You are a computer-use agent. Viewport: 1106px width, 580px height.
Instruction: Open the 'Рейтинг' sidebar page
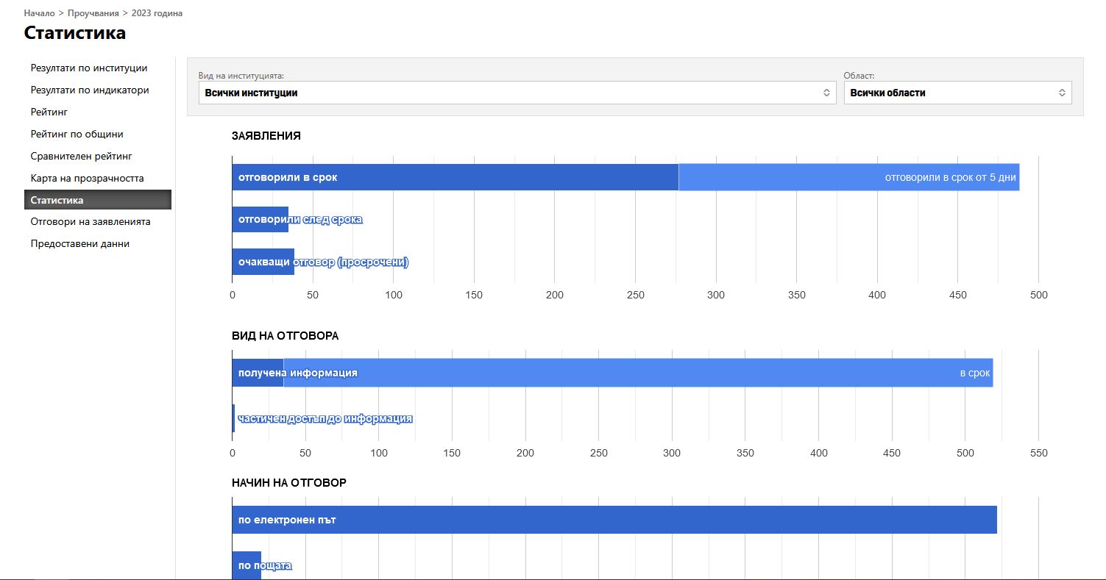coord(49,112)
